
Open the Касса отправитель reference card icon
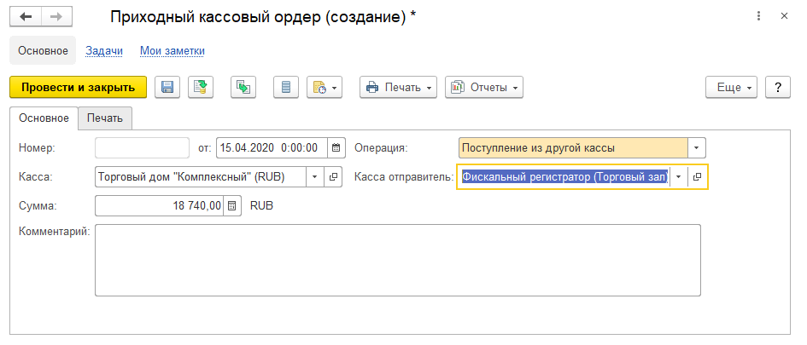tap(697, 177)
